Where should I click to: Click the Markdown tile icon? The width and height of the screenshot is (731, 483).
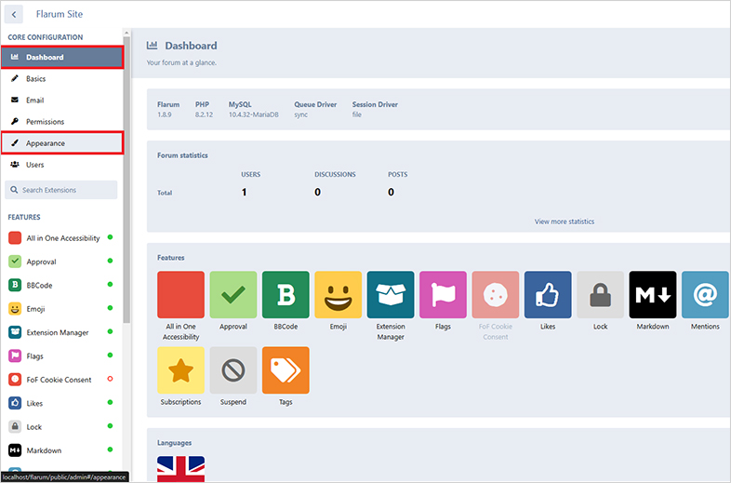click(652, 295)
